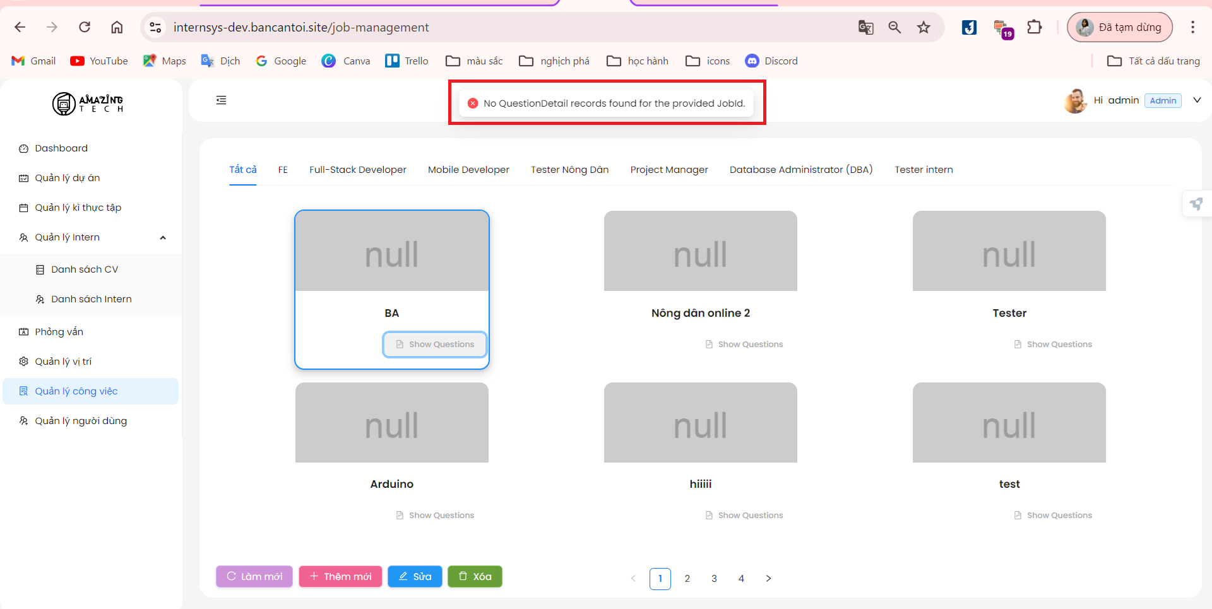The image size is (1212, 609).
Task: Show Questions for the Arduino job
Action: tap(435, 516)
